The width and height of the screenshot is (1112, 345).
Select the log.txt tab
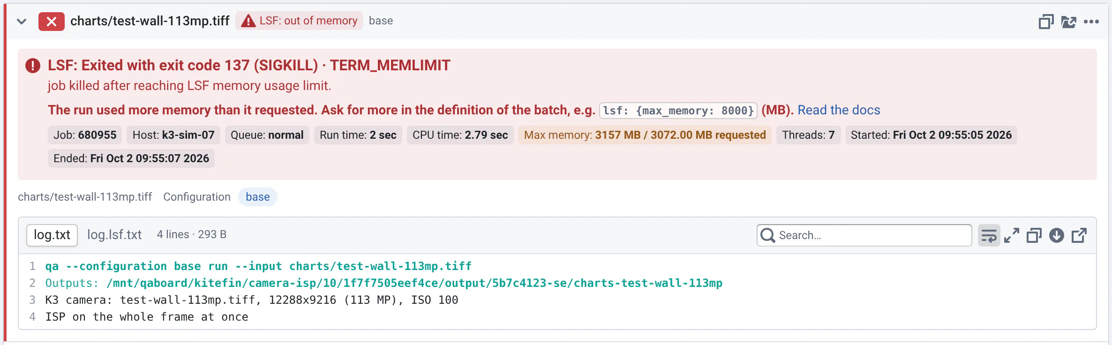52,235
